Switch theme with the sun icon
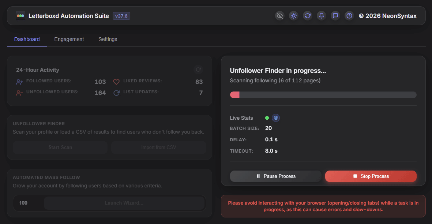Image resolution: width=432 pixels, height=224 pixels. click(294, 16)
